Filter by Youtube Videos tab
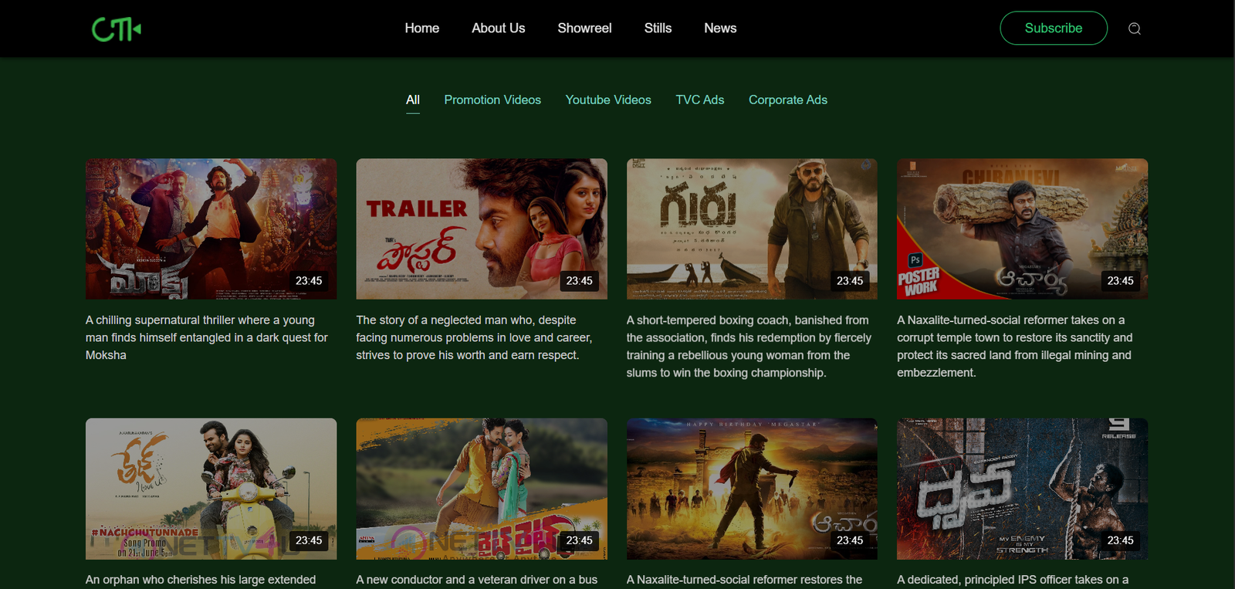Image resolution: width=1235 pixels, height=589 pixels. coord(608,100)
